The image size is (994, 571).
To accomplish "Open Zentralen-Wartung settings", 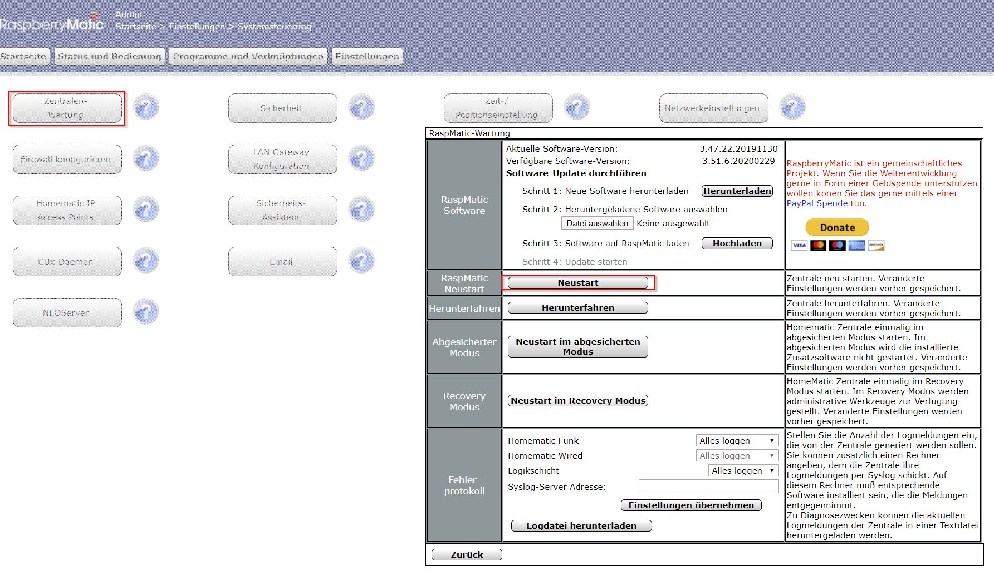I will (x=67, y=108).
